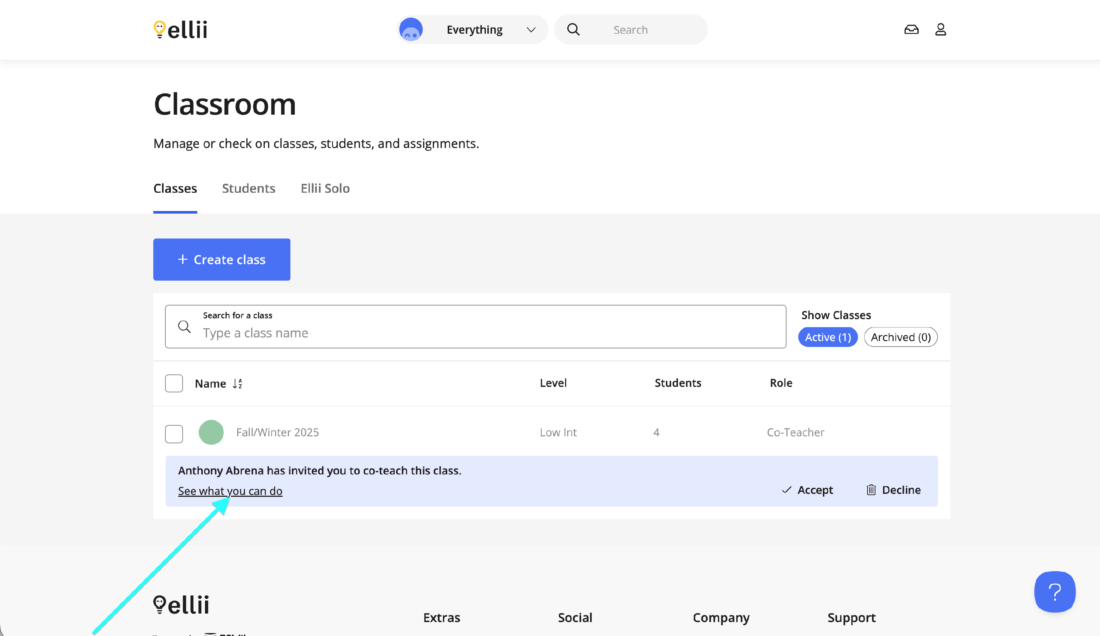This screenshot has height=636, width=1100.
Task: Click the green Fall/Winter 2025 class color circle
Action: pos(211,432)
